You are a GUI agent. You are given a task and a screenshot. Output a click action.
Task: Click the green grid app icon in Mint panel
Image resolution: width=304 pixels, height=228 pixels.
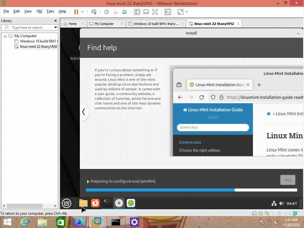tap(131, 203)
